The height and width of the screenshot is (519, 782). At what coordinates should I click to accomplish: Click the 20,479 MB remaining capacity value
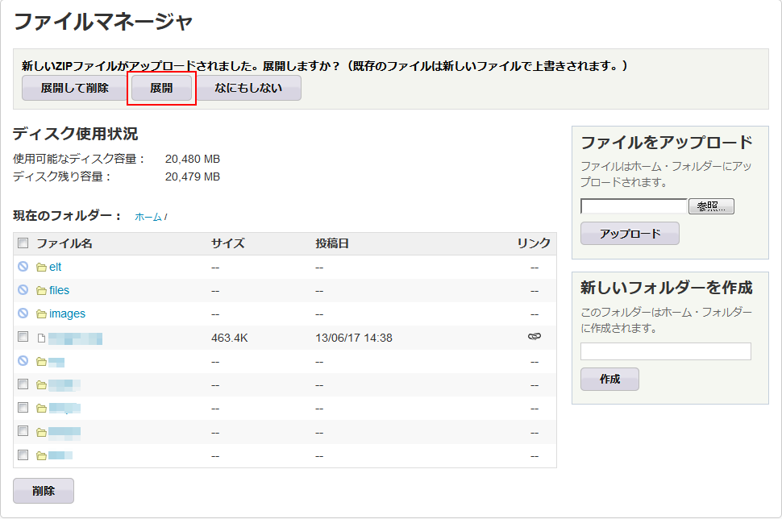coord(193,177)
